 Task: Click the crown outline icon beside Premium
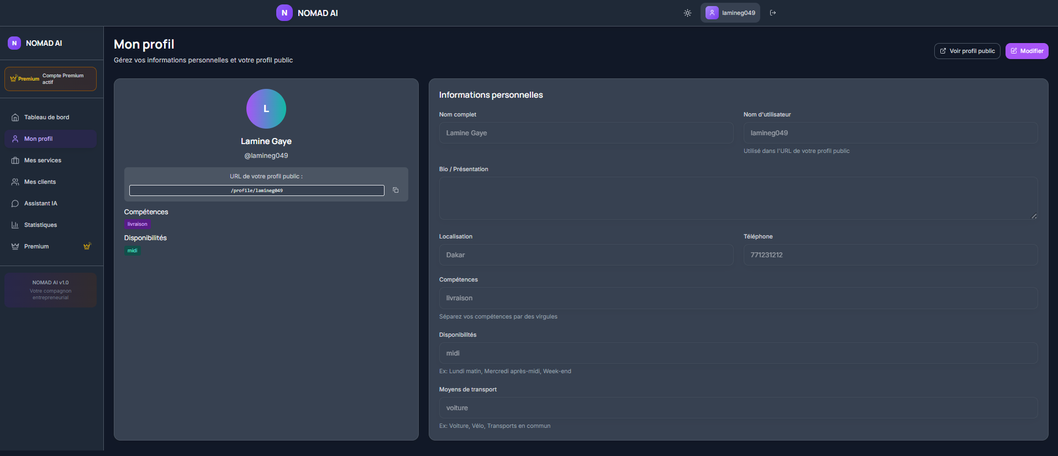click(15, 246)
